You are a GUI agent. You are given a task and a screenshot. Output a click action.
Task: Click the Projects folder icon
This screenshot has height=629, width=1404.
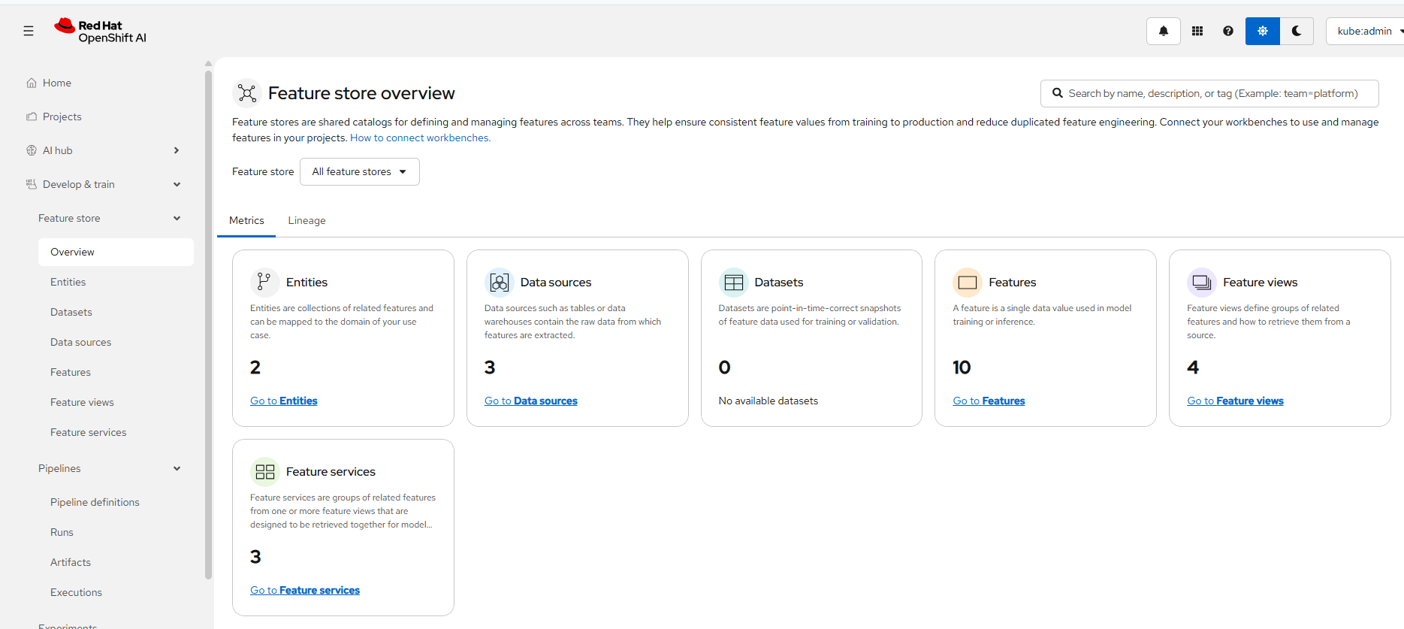click(x=32, y=116)
